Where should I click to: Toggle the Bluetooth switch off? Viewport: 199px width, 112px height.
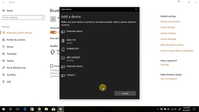pyautogui.click(x=53, y=32)
